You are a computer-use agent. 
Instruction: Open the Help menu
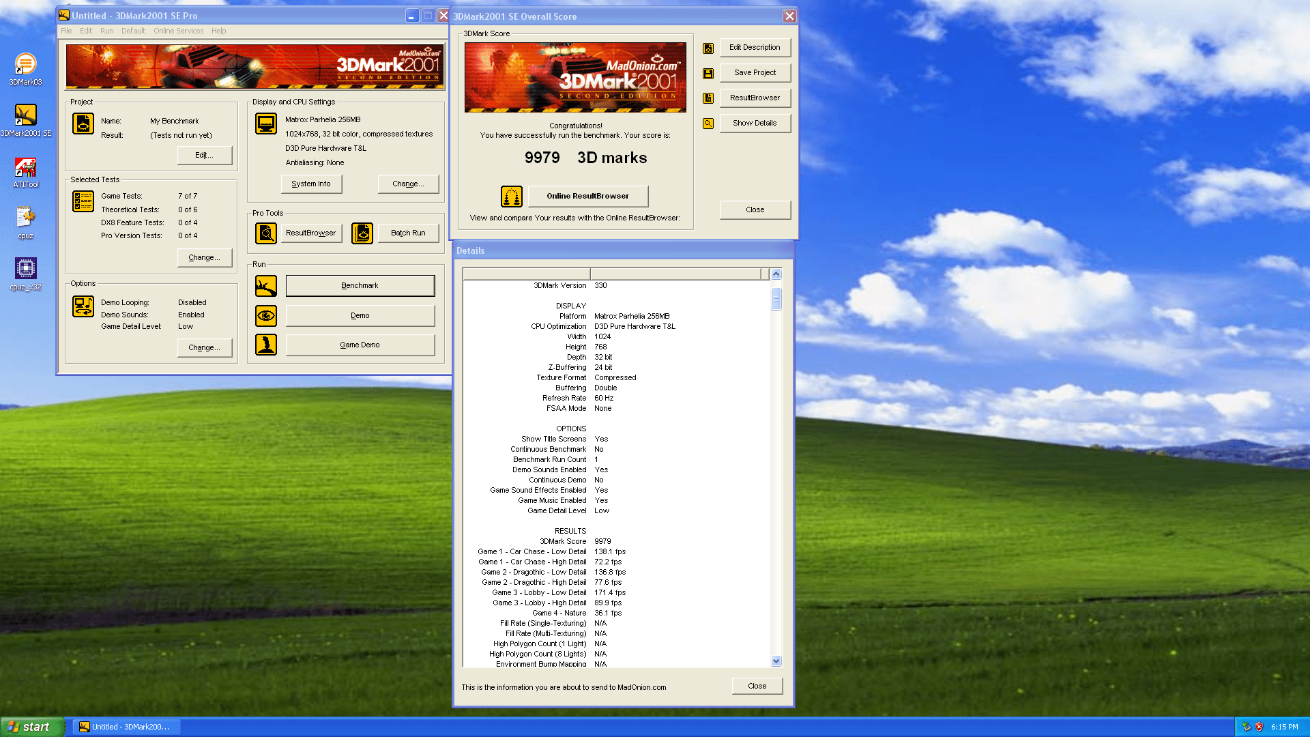[219, 31]
